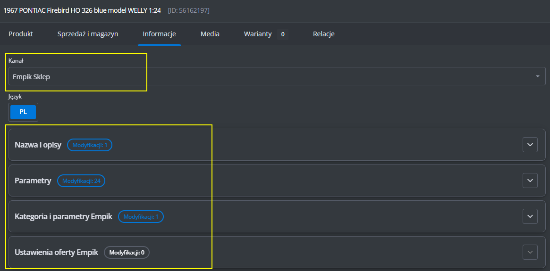Select the Informacje tab
The height and width of the screenshot is (271, 550).
pos(159,34)
